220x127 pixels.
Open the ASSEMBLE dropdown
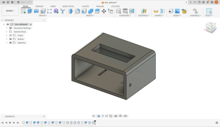(195, 16)
